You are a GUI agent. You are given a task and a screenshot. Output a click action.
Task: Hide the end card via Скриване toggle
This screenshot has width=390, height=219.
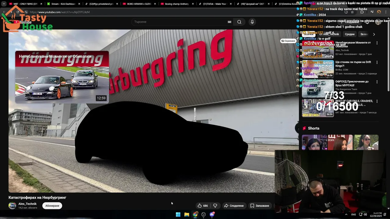click(x=288, y=41)
